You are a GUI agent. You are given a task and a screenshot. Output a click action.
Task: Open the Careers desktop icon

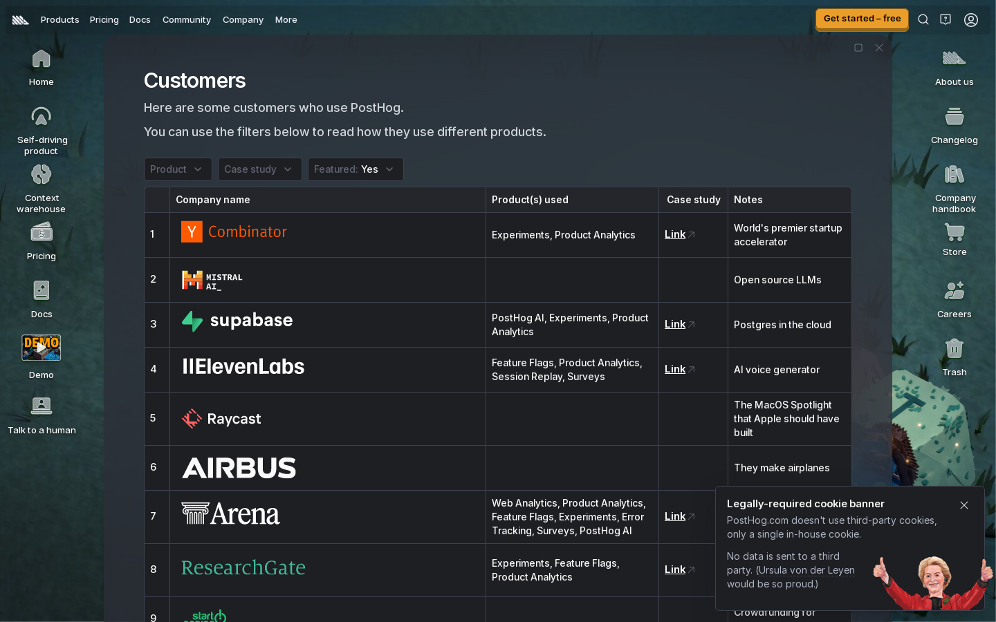point(954,299)
